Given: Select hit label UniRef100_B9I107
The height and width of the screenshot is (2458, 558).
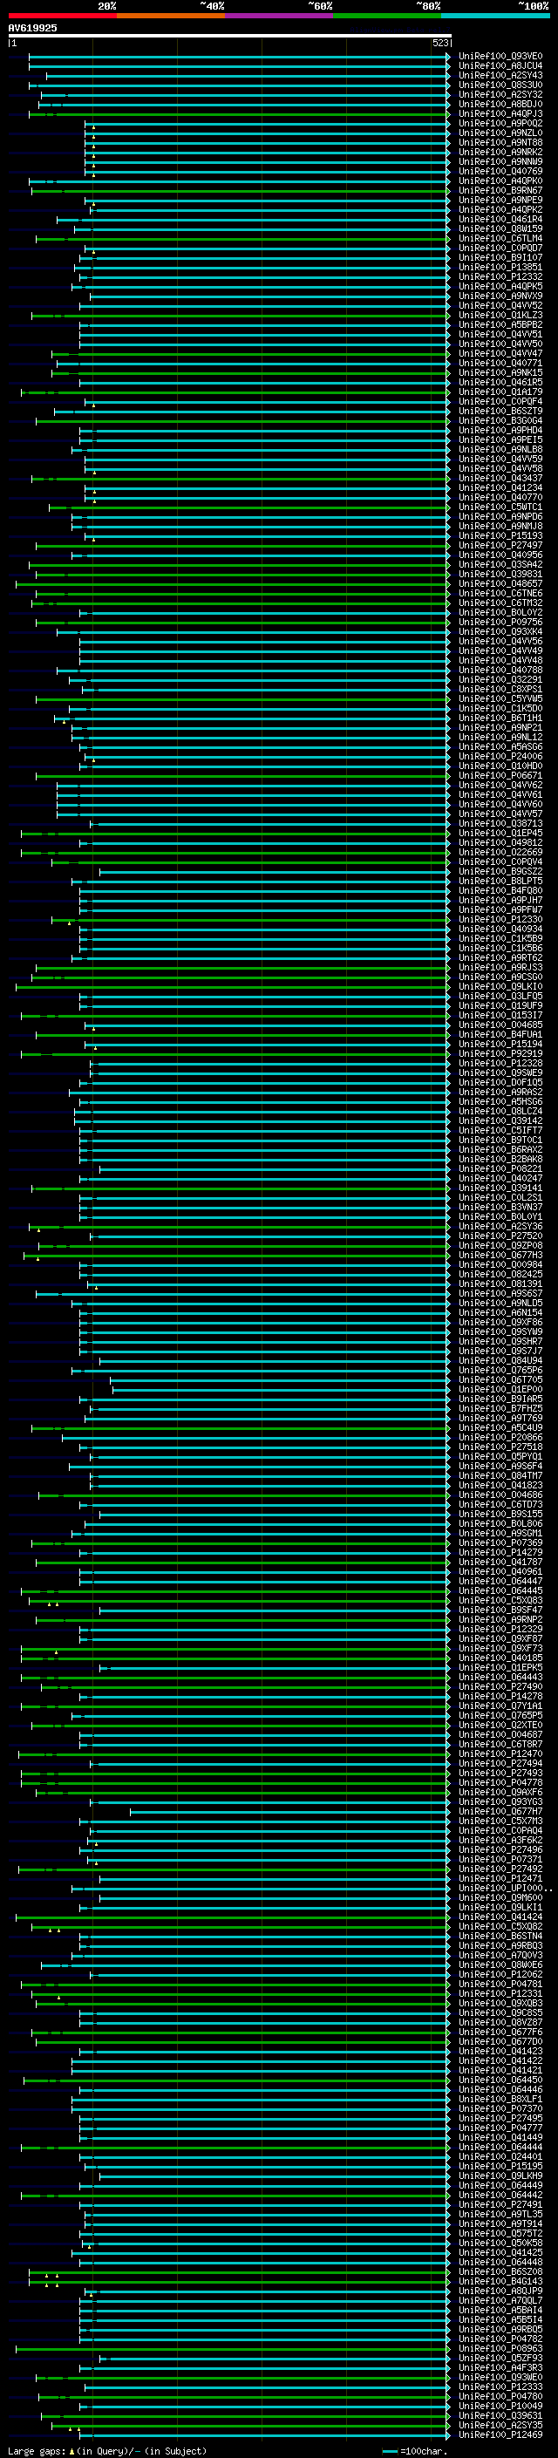Looking at the screenshot, I should (500, 257).
